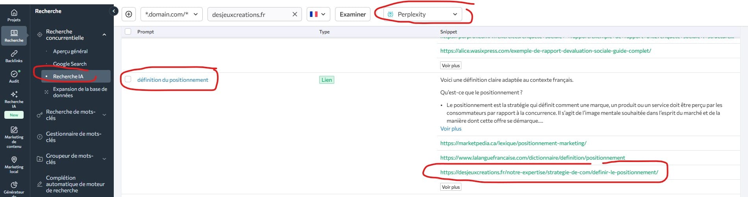The width and height of the screenshot is (748, 197).
Task: Open the French flag country dropdown
Action: point(318,14)
